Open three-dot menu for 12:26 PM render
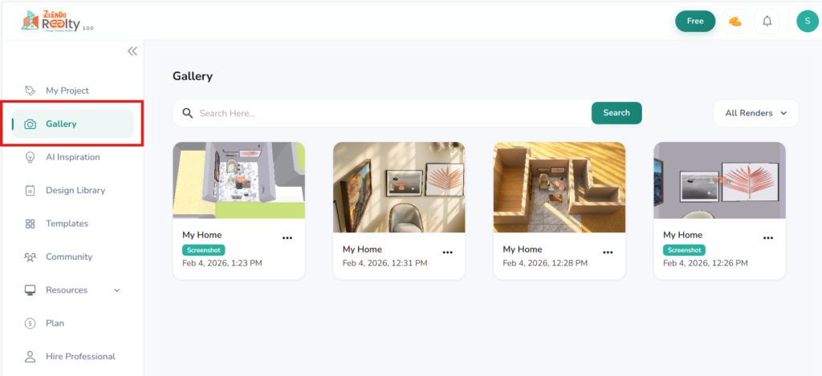The image size is (822, 376). 767,238
